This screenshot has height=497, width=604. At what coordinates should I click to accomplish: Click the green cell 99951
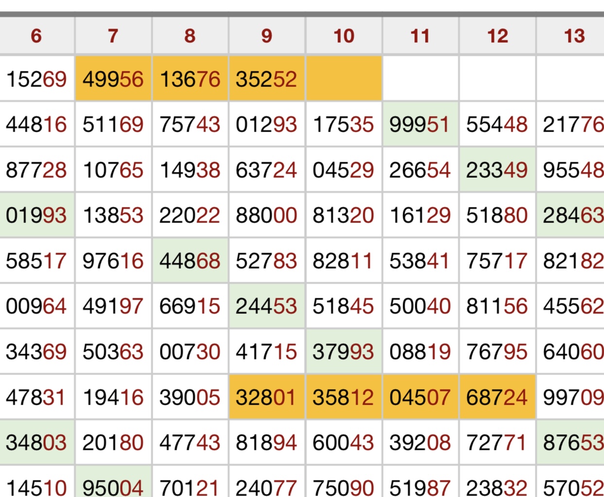[x=420, y=125]
